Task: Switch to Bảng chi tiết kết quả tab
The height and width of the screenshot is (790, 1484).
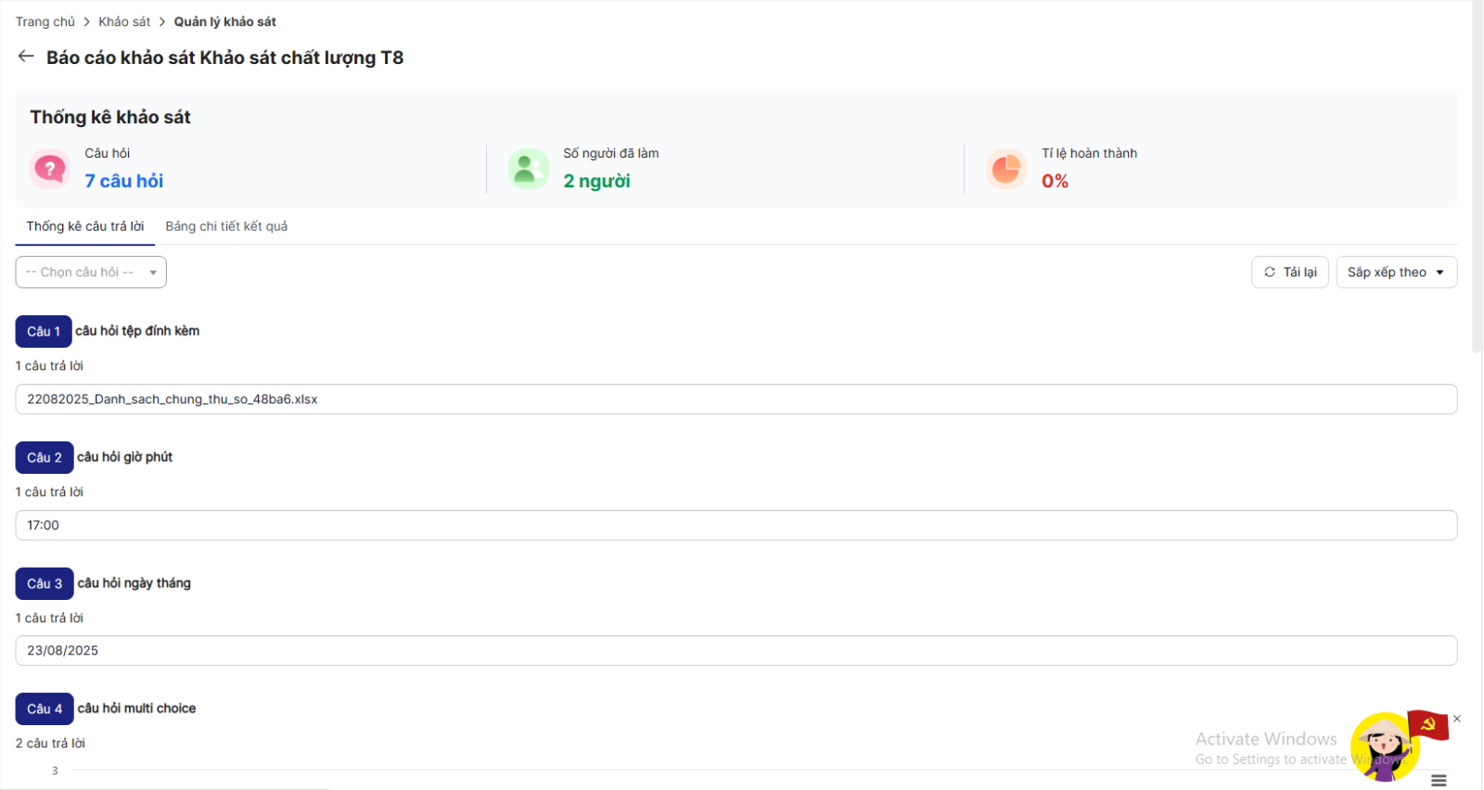Action: pos(226,226)
